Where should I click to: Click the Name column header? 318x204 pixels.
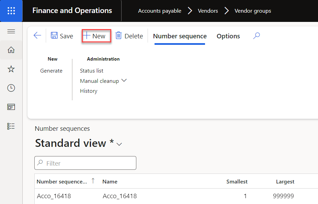pos(110,181)
